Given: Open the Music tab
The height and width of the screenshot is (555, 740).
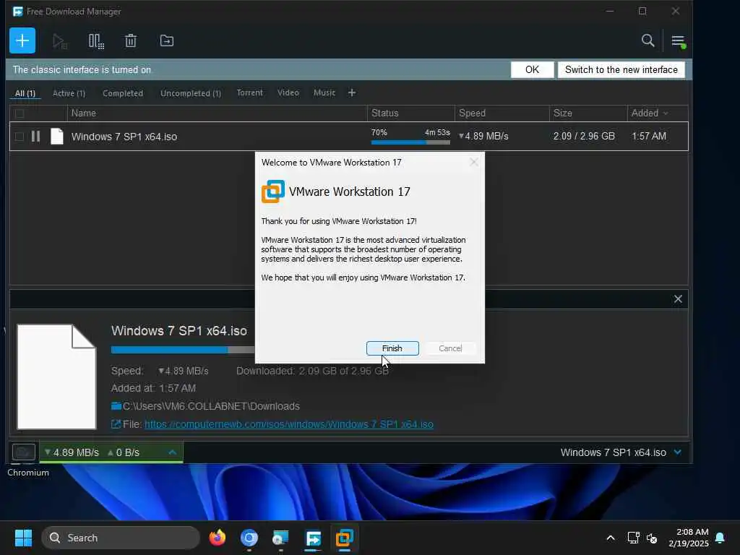Looking at the screenshot, I should (x=324, y=93).
